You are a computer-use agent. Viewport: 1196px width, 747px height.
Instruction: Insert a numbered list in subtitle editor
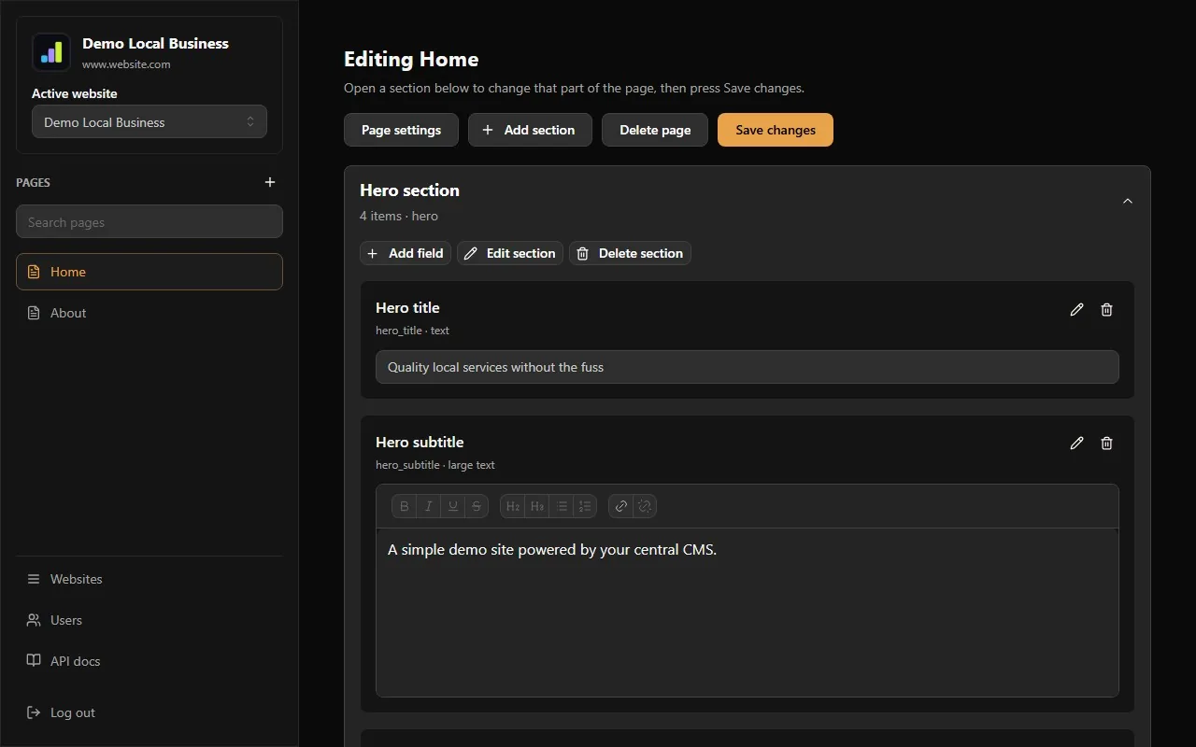click(x=585, y=506)
